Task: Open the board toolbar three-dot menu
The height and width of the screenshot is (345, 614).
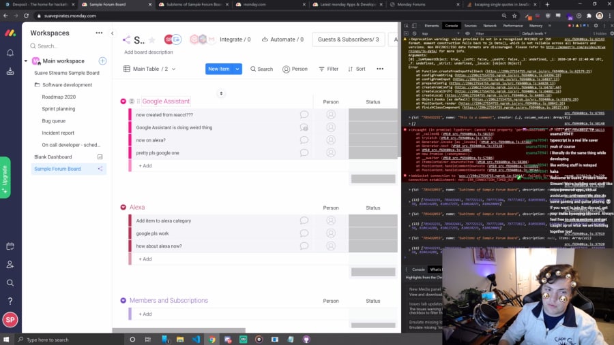Action: coord(380,69)
